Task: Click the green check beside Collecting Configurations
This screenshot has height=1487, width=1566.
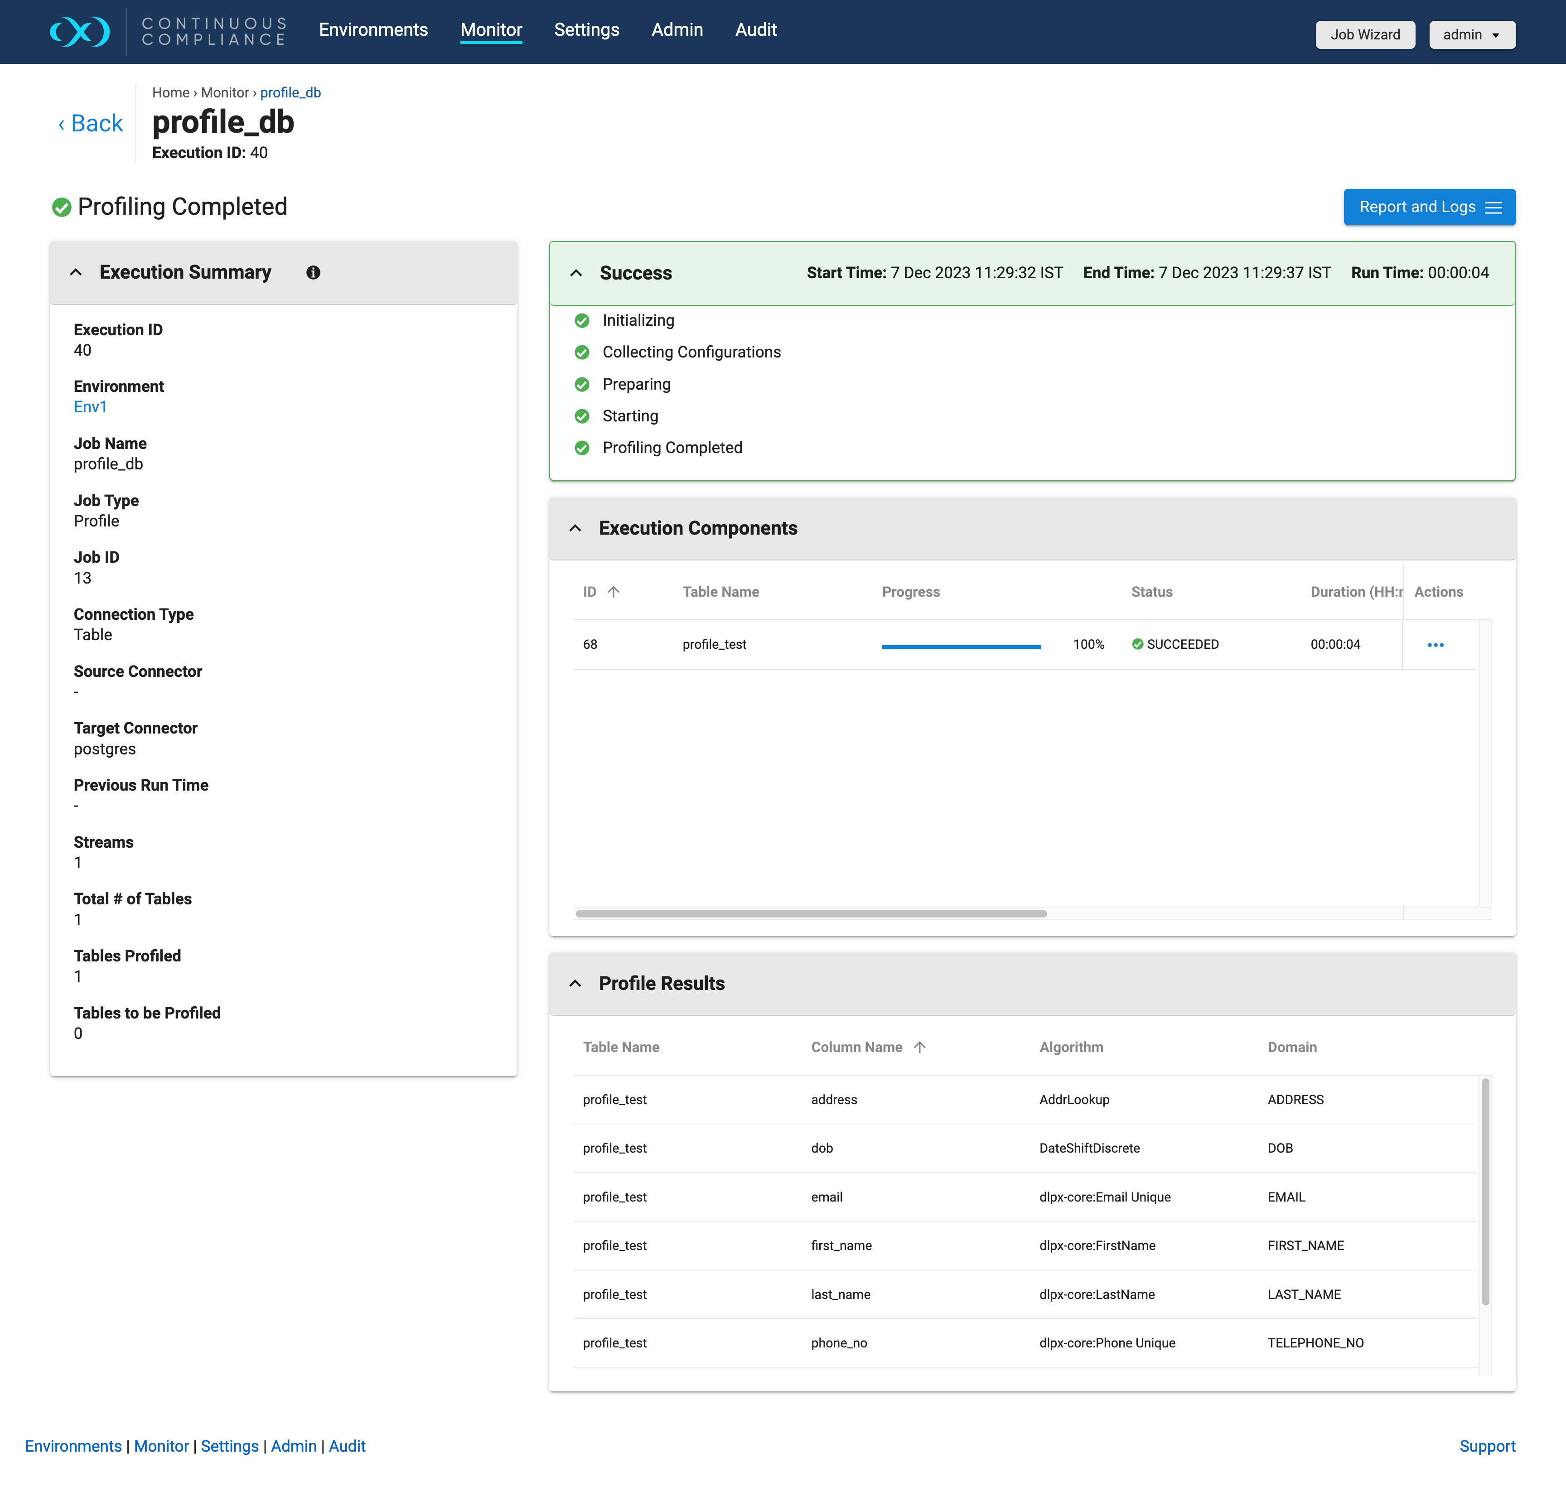Action: tap(583, 352)
